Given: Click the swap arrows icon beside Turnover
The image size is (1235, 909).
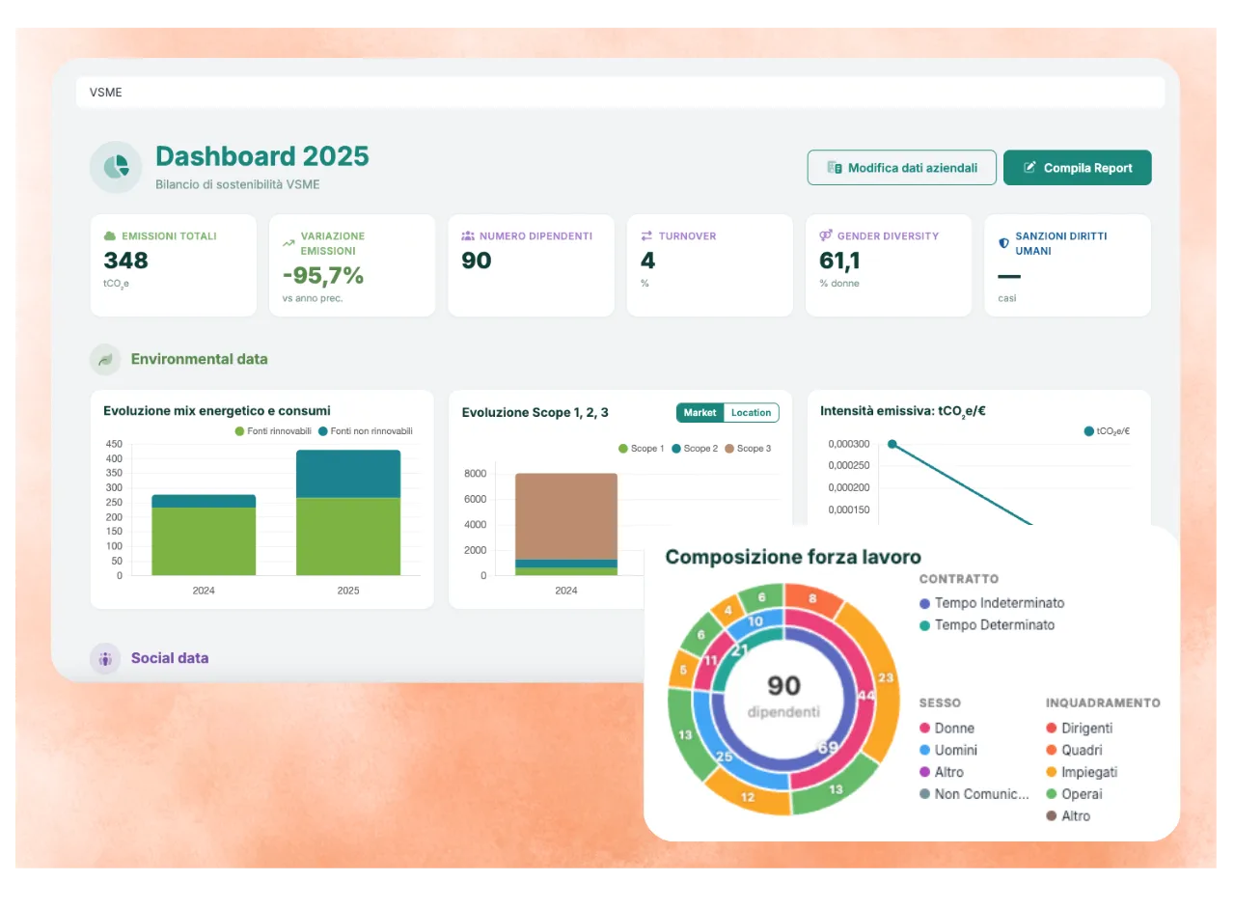Looking at the screenshot, I should click(646, 235).
